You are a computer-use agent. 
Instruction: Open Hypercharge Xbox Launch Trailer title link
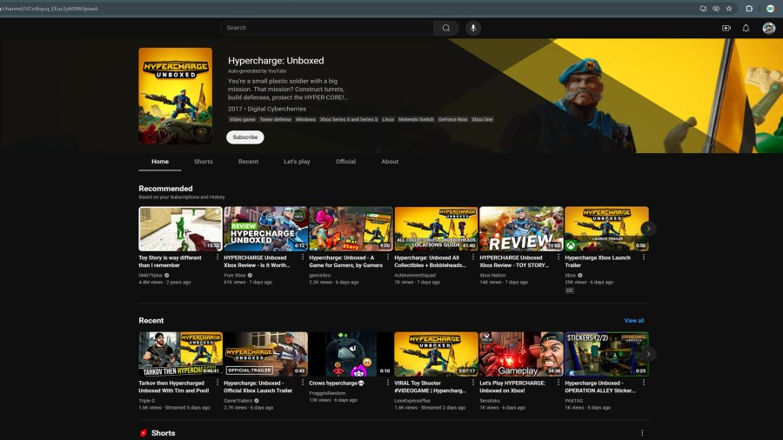tap(598, 262)
